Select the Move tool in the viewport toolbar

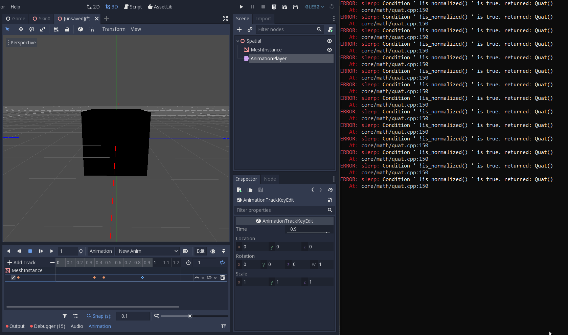click(x=21, y=29)
